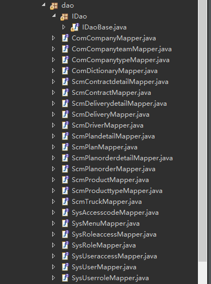Click the ComCompanyMapper.java file icon
211x284 pixels.
(x=65, y=38)
